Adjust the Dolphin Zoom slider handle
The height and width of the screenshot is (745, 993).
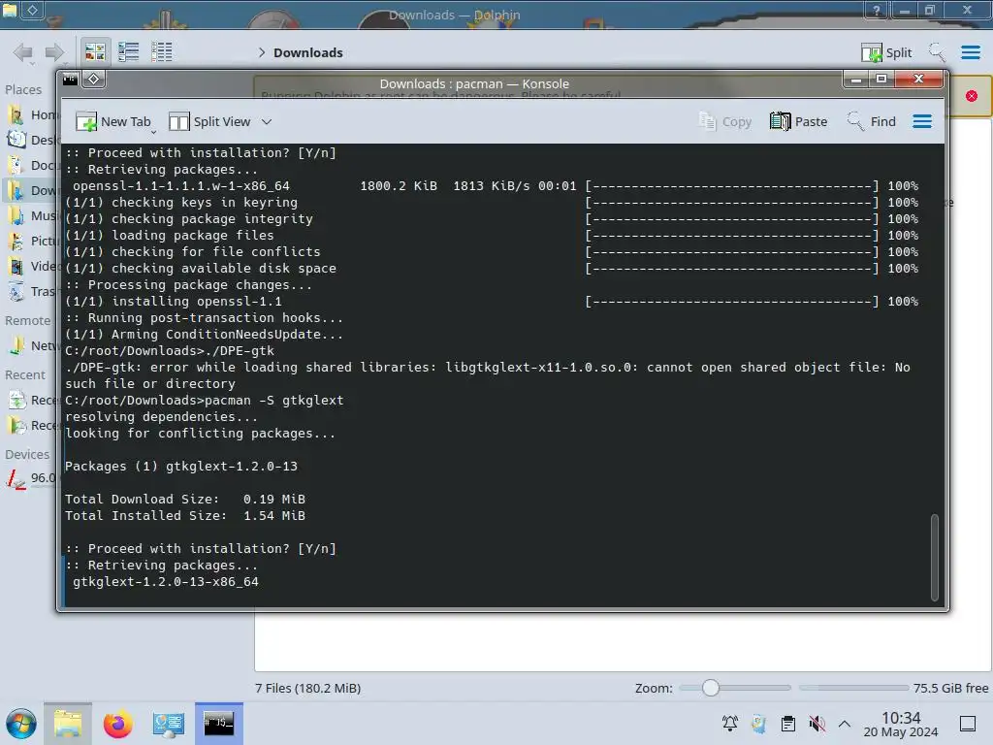tap(711, 688)
